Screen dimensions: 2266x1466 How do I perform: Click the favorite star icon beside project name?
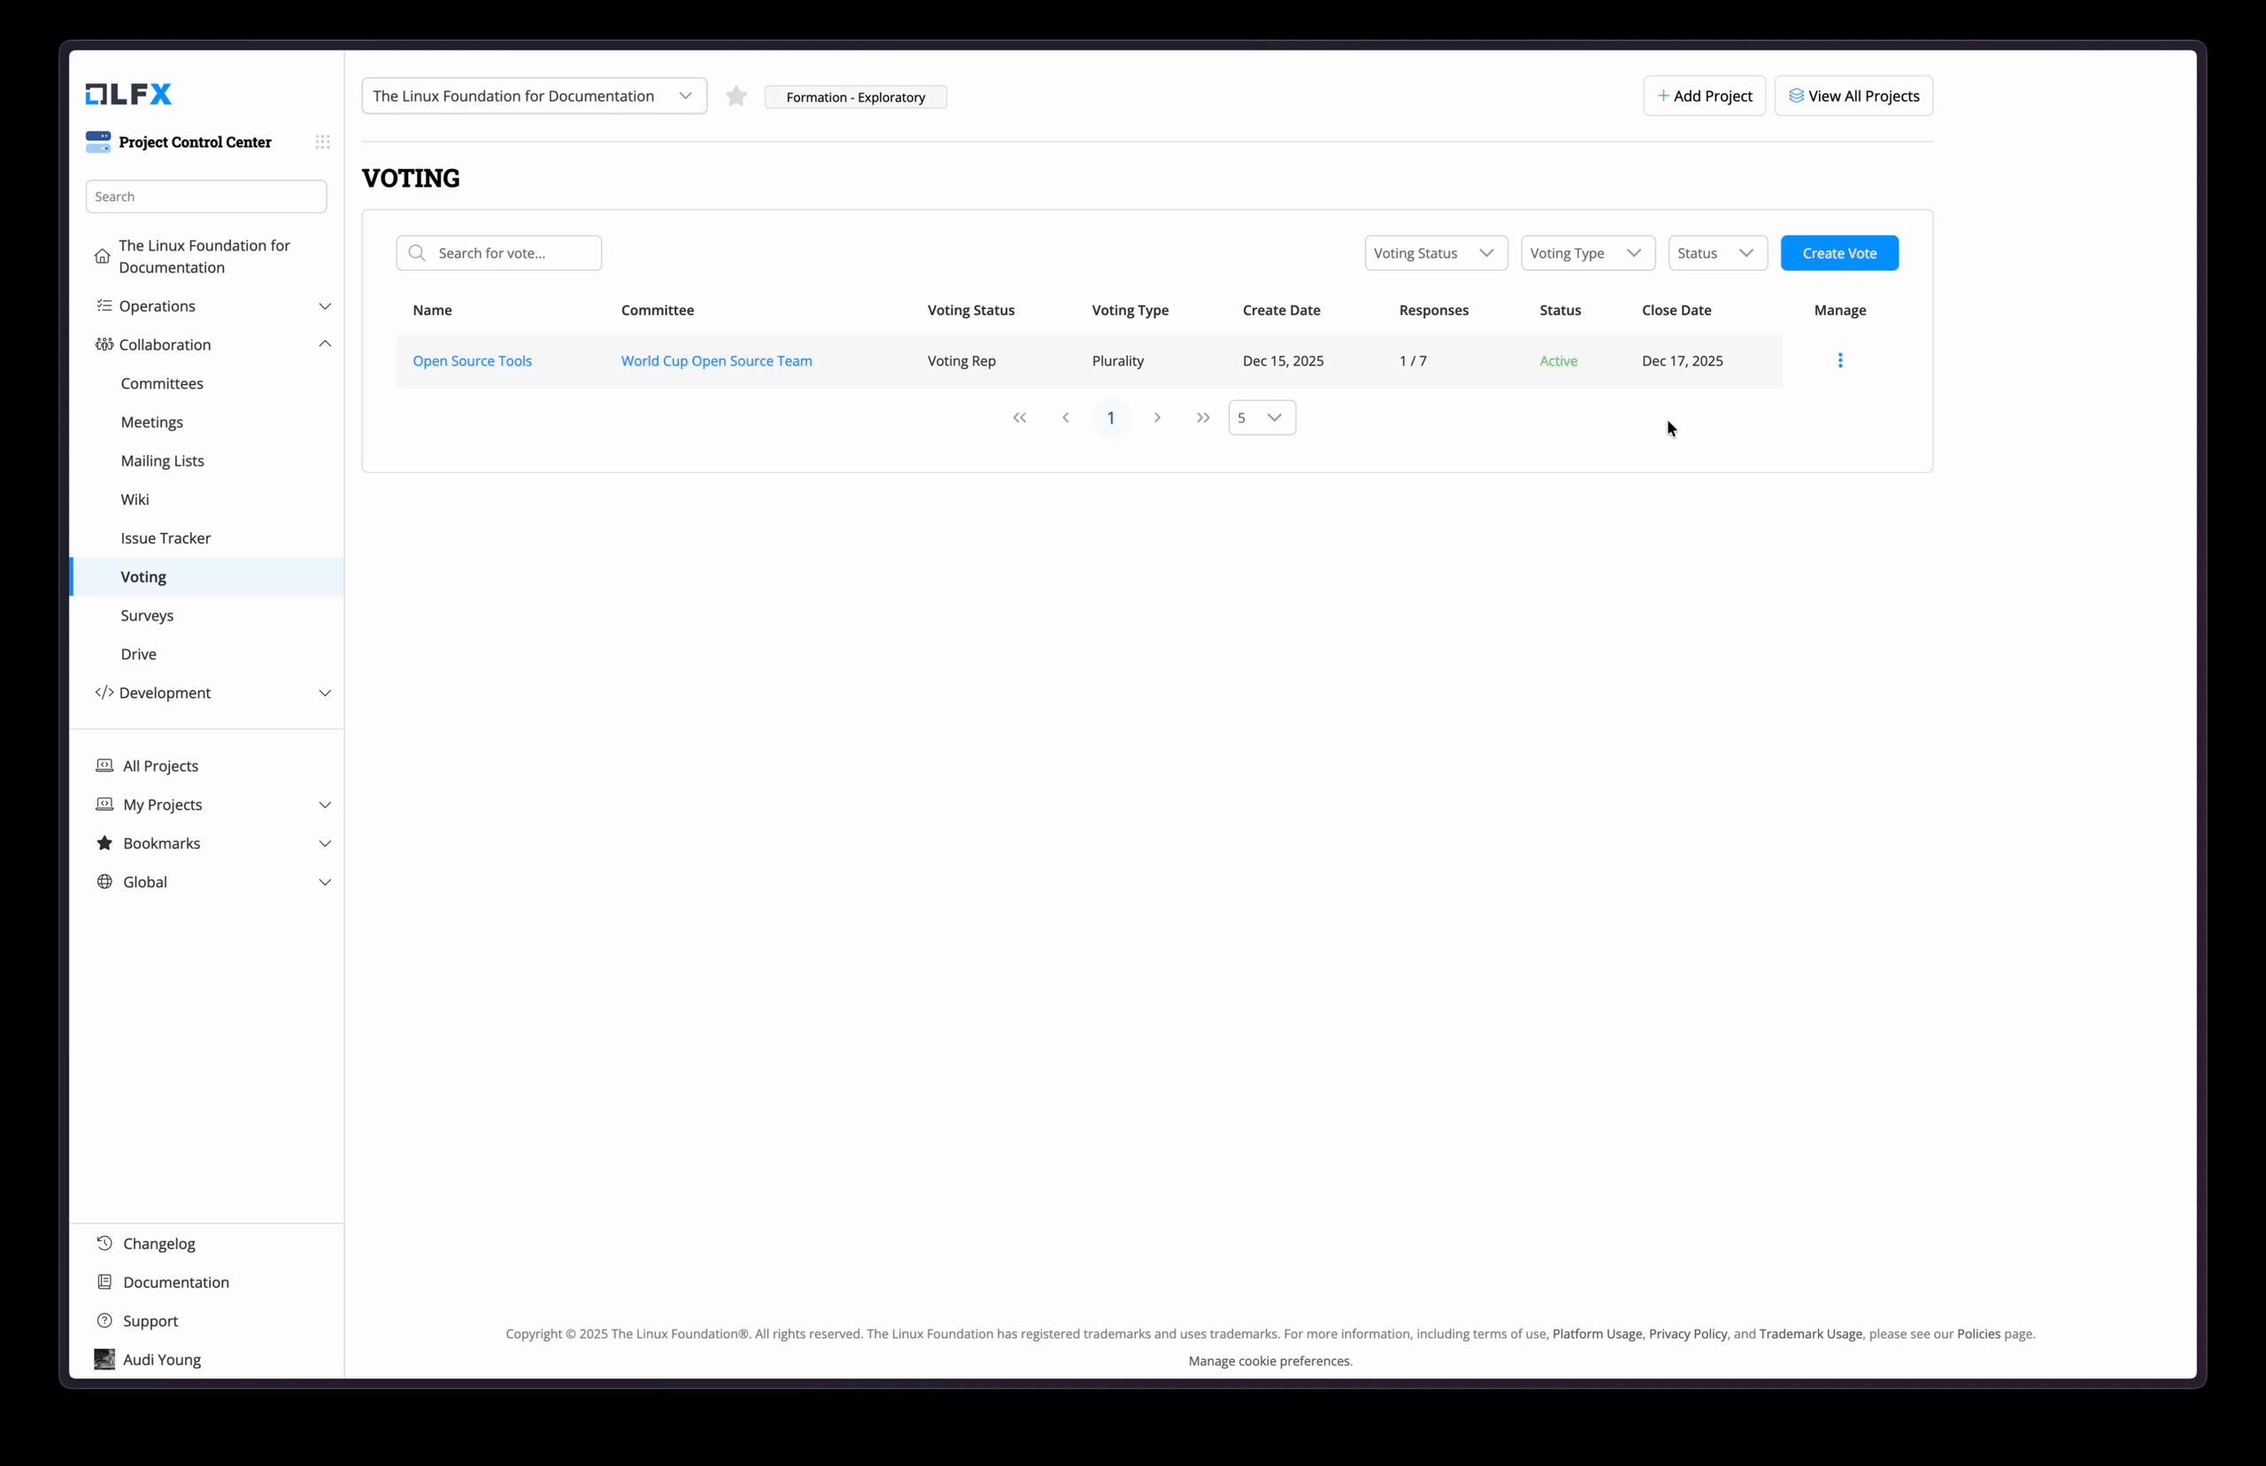736,96
